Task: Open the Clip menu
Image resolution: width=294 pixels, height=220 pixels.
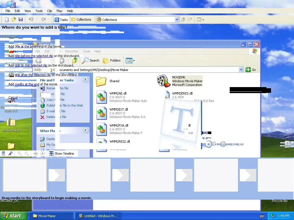Action: tap(50, 11)
